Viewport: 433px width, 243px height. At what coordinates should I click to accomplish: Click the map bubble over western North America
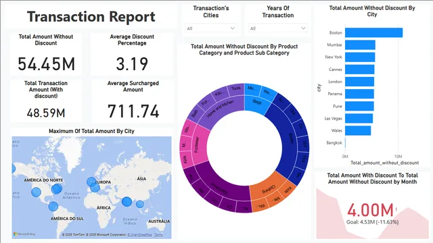[x=36, y=192]
